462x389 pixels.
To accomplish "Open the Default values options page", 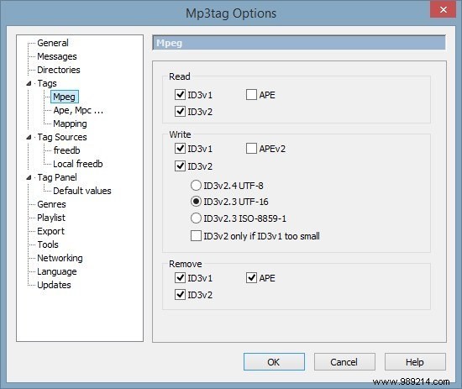I will [x=82, y=191].
